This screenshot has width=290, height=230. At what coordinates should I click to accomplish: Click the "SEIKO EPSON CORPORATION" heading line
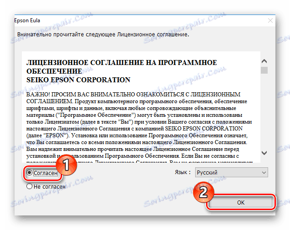pyautogui.click(x=78, y=80)
